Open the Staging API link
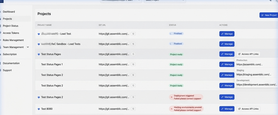Image resolution: width=278 pixels, height=115 pixels. coord(254,75)
